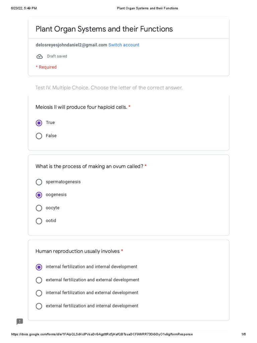This screenshot has width=257, height=343.
Task: Pick external fertilization and internal development
Action: coord(39,306)
